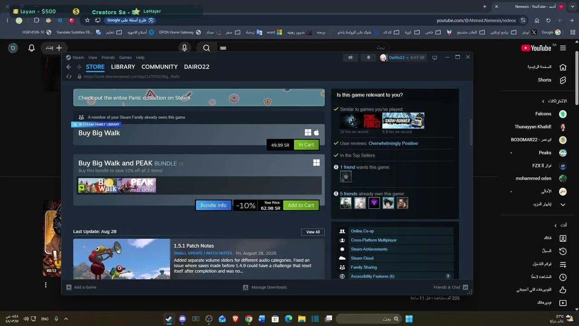Image resolution: width=579 pixels, height=326 pixels.
Task: Open the Family Sharing link
Action: [364, 268]
